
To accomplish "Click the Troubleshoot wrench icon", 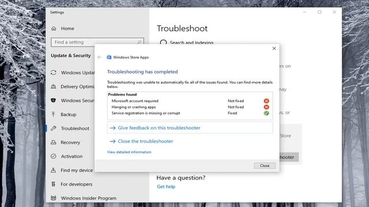I will (54, 128).
